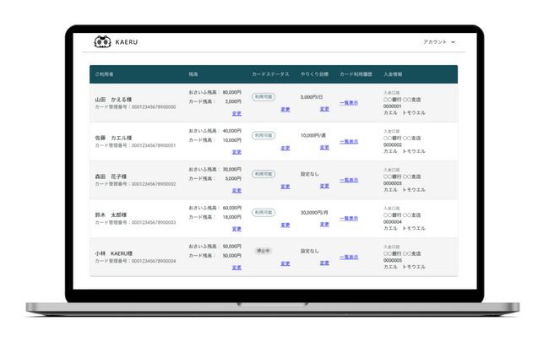Change the 10,000円/週 budget goal
This screenshot has height=337, width=549.
coord(324,148)
